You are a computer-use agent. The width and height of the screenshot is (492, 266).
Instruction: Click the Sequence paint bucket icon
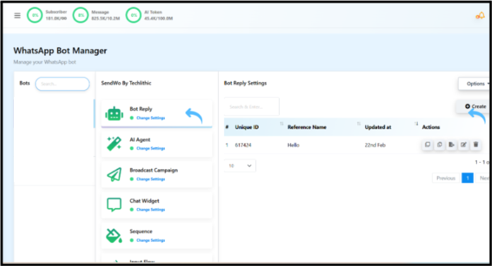click(114, 235)
